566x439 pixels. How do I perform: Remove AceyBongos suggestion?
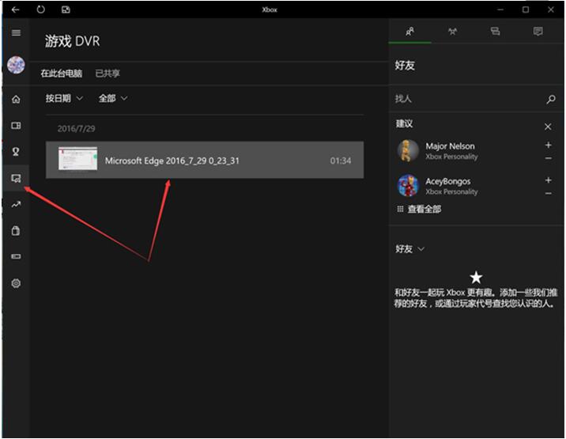549,193
